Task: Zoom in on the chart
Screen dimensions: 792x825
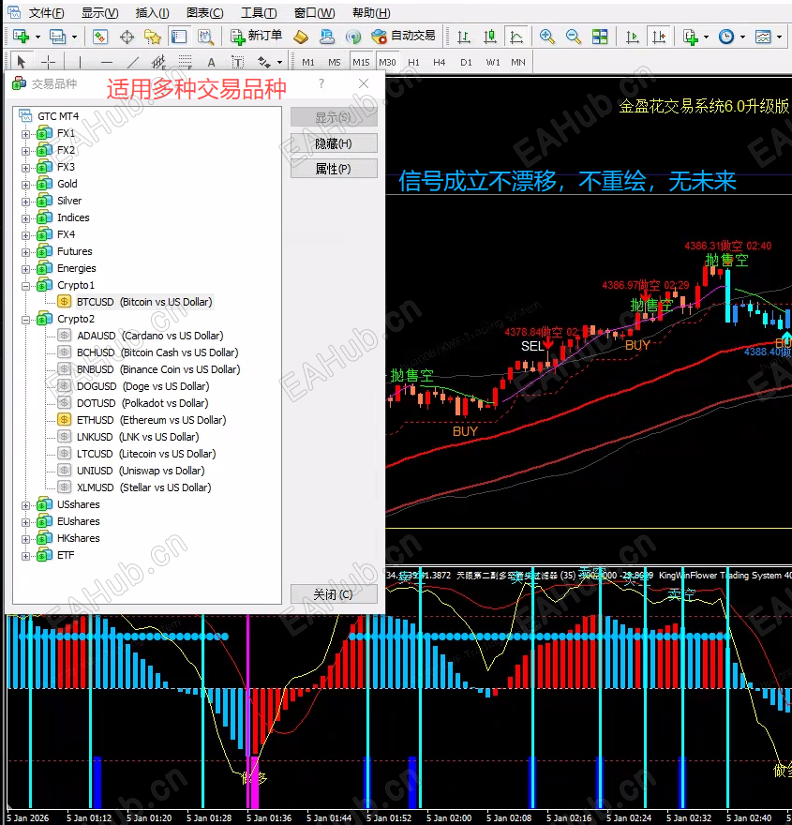Action: point(547,37)
